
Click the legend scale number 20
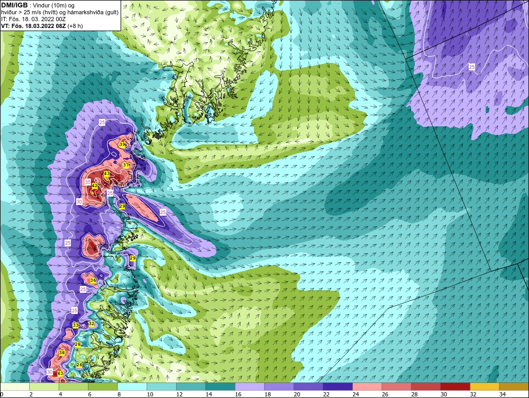coord(297,394)
